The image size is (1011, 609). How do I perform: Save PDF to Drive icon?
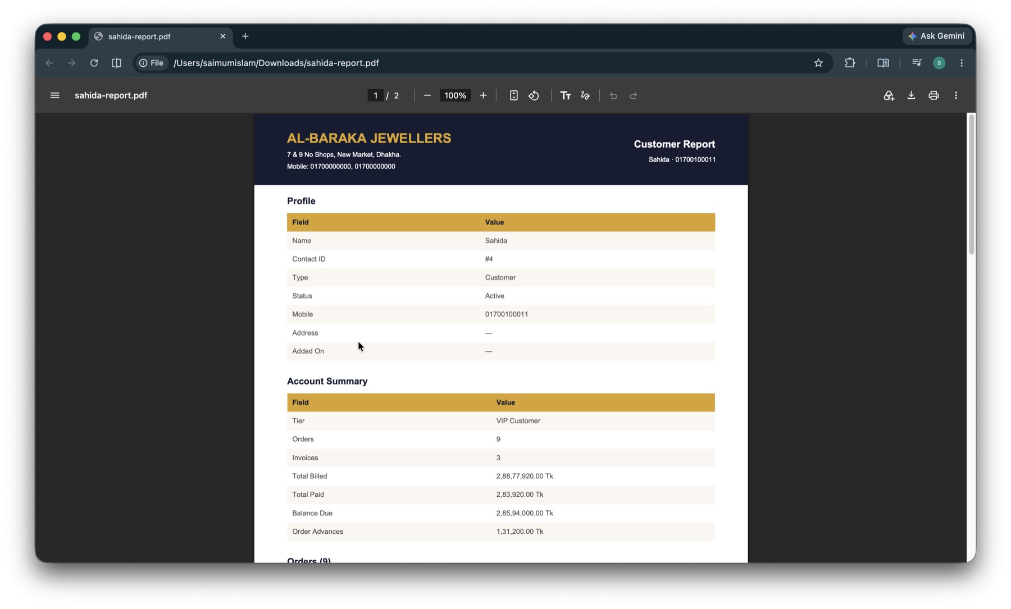click(x=889, y=95)
